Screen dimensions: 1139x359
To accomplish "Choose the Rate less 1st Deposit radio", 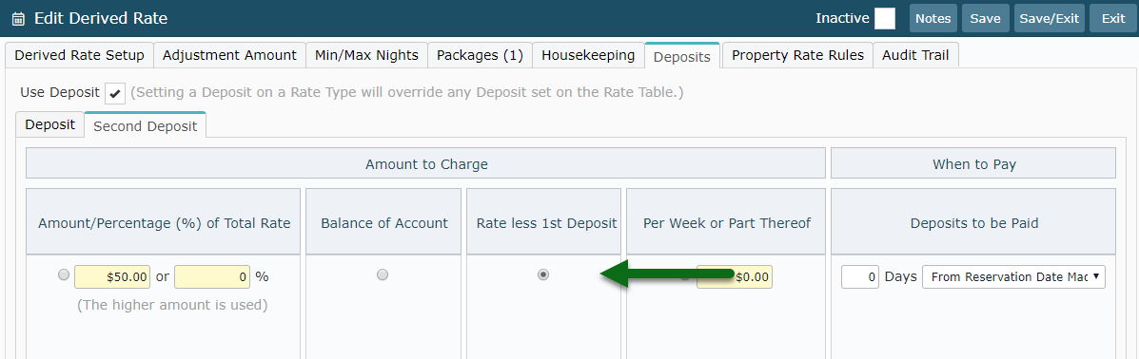I will pyautogui.click(x=542, y=274).
